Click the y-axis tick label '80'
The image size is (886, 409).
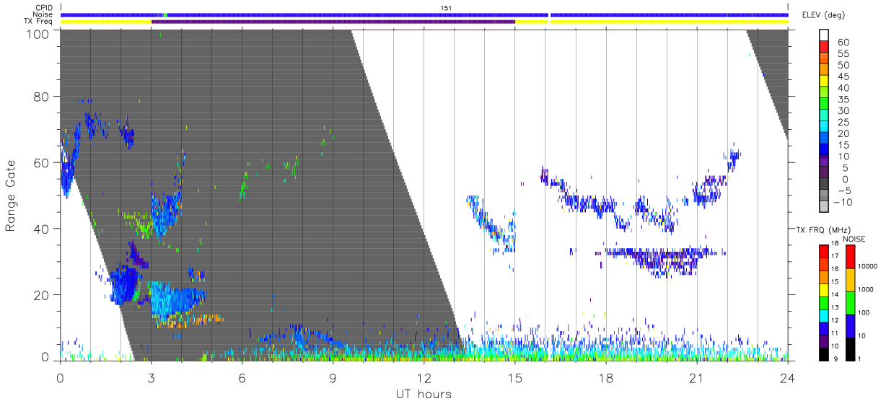pyautogui.click(x=41, y=97)
